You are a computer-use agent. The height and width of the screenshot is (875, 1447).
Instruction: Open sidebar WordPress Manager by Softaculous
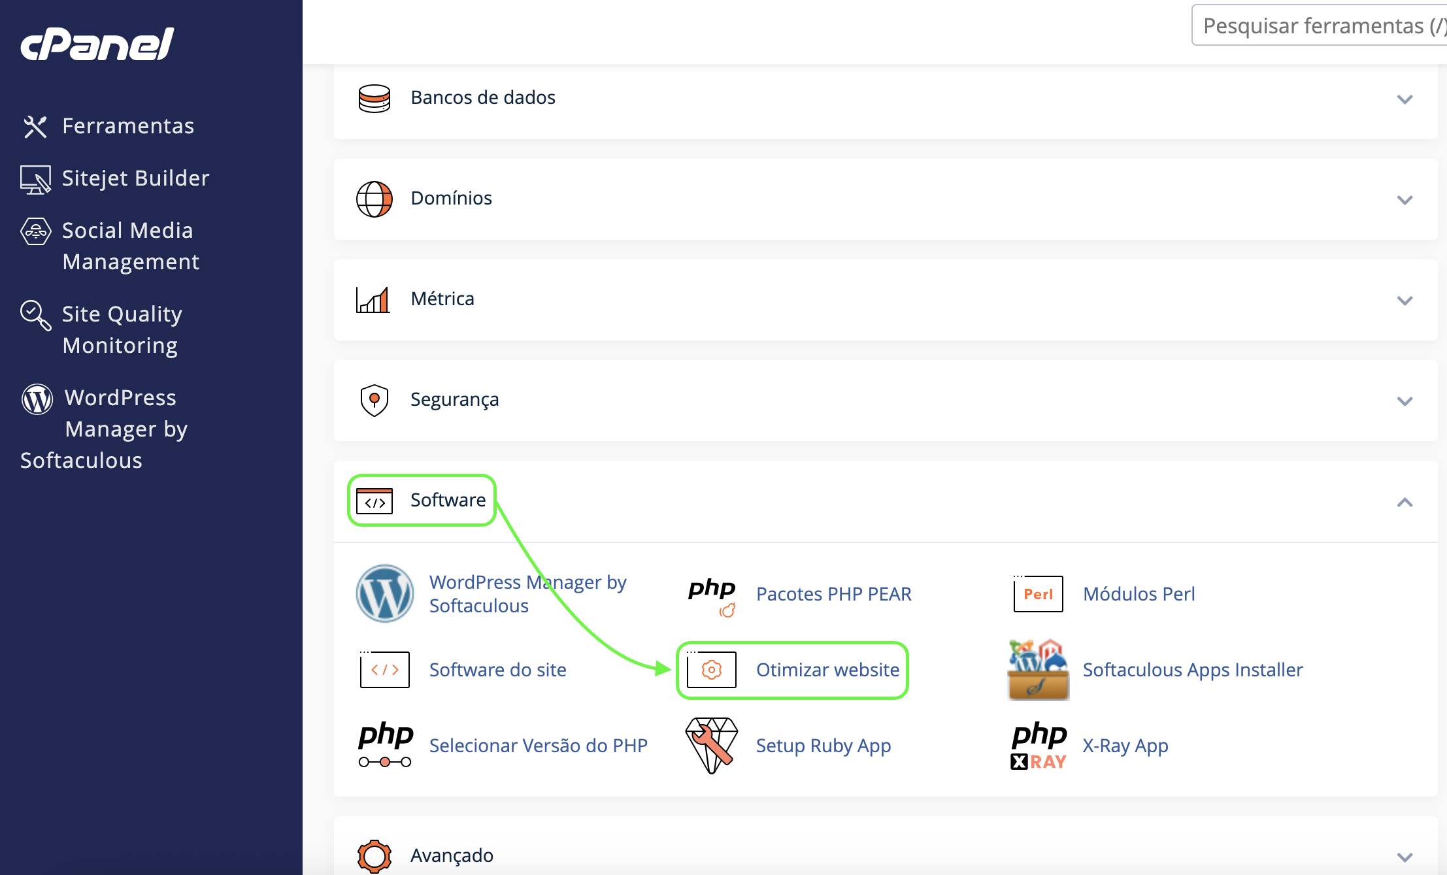tap(105, 429)
